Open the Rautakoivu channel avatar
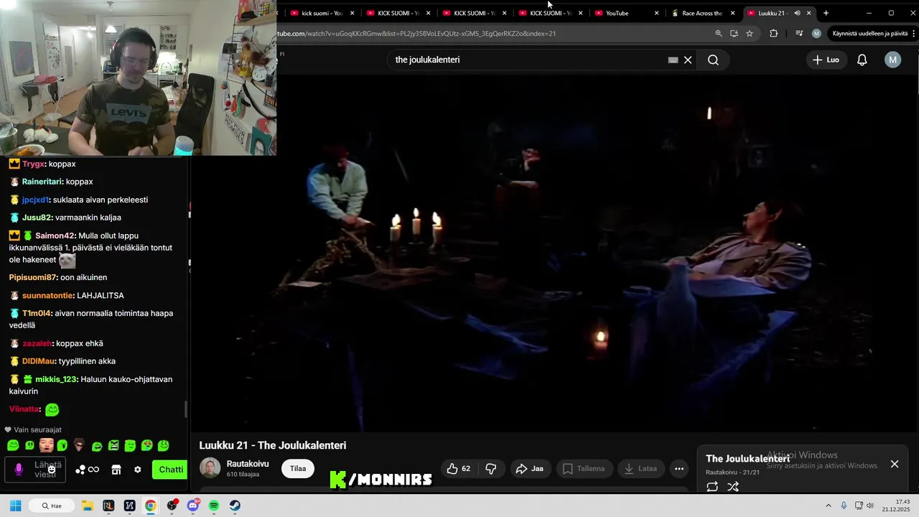Viewport: 919px width, 517px height. pyautogui.click(x=210, y=468)
